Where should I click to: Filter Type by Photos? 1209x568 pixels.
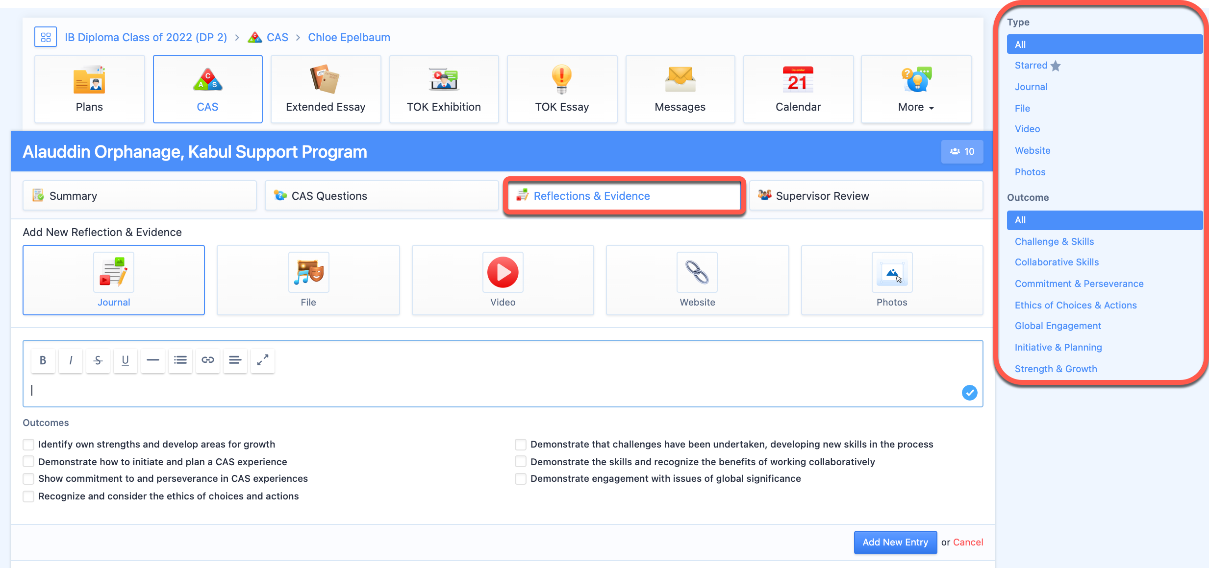tap(1030, 172)
